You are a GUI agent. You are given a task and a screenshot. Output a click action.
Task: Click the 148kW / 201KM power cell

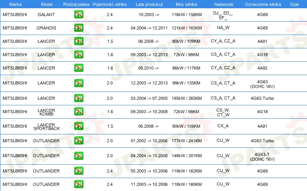(x=186, y=156)
